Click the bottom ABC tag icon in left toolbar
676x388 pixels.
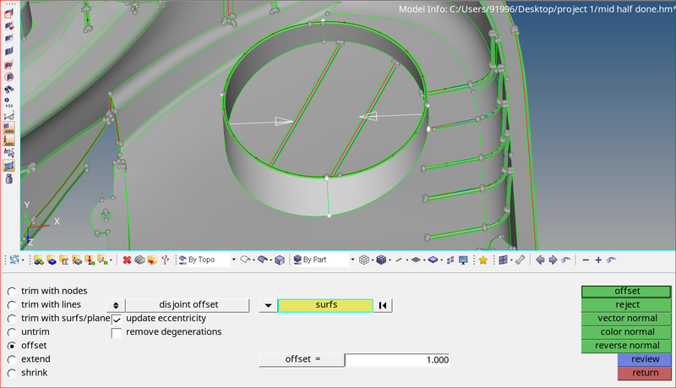click(x=8, y=140)
